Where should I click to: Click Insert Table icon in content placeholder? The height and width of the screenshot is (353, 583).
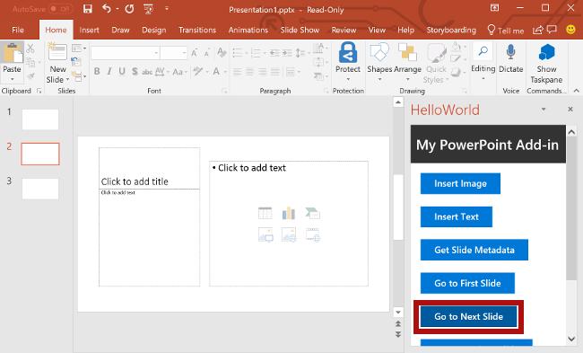265,214
